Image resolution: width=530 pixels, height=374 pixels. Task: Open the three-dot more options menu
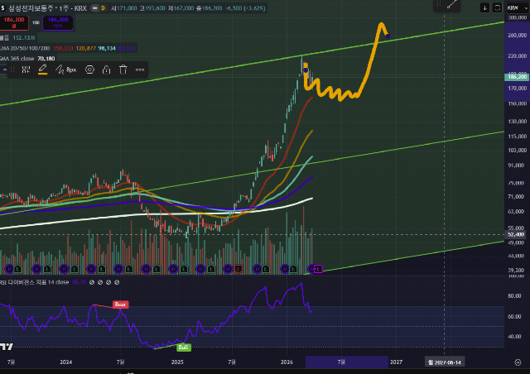click(140, 70)
